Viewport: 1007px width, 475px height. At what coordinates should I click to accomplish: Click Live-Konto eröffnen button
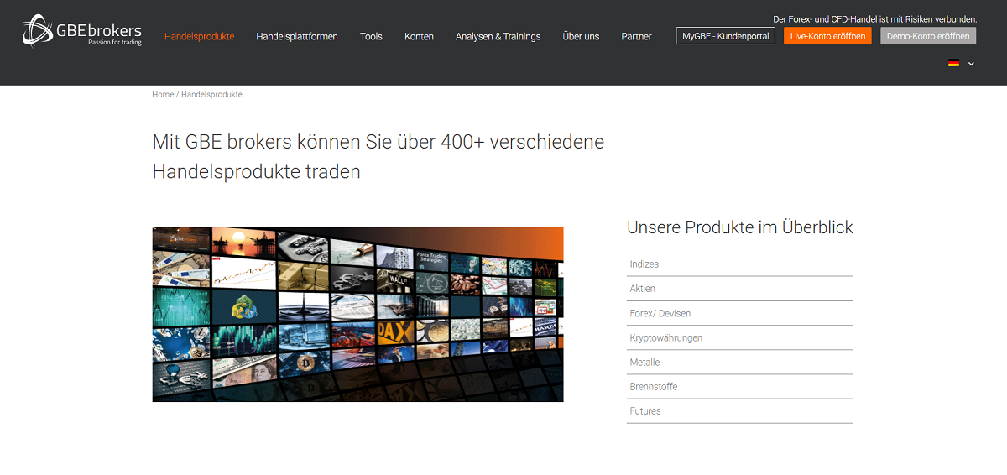coord(827,36)
